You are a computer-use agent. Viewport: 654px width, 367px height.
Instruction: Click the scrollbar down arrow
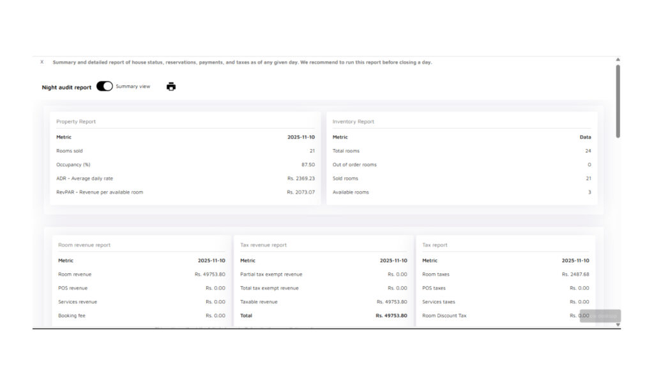[x=618, y=324]
